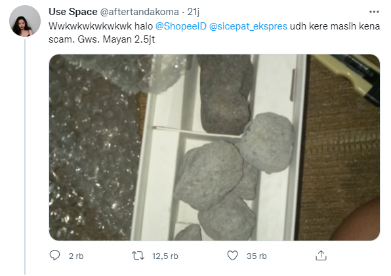
Task: Like the tweet with the heart icon
Action: [x=232, y=256]
